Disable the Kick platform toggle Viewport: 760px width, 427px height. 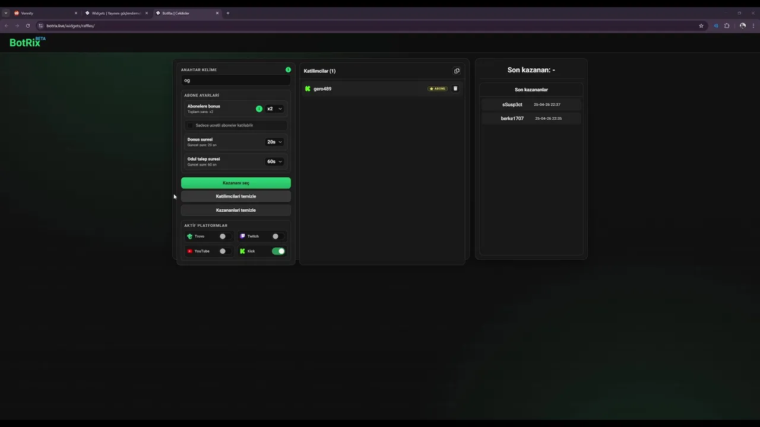pyautogui.click(x=278, y=251)
